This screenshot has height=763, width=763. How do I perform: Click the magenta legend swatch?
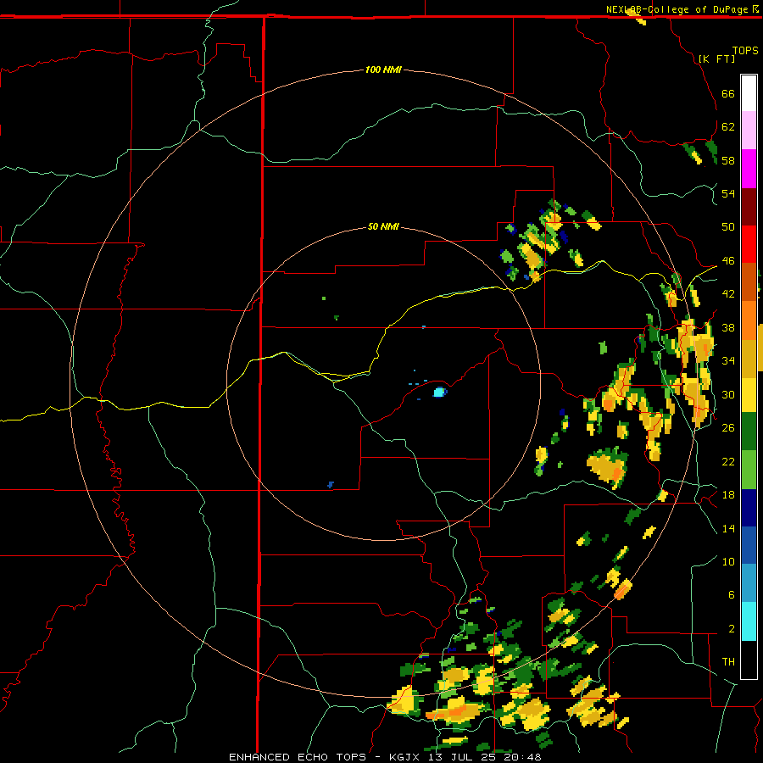click(x=749, y=169)
